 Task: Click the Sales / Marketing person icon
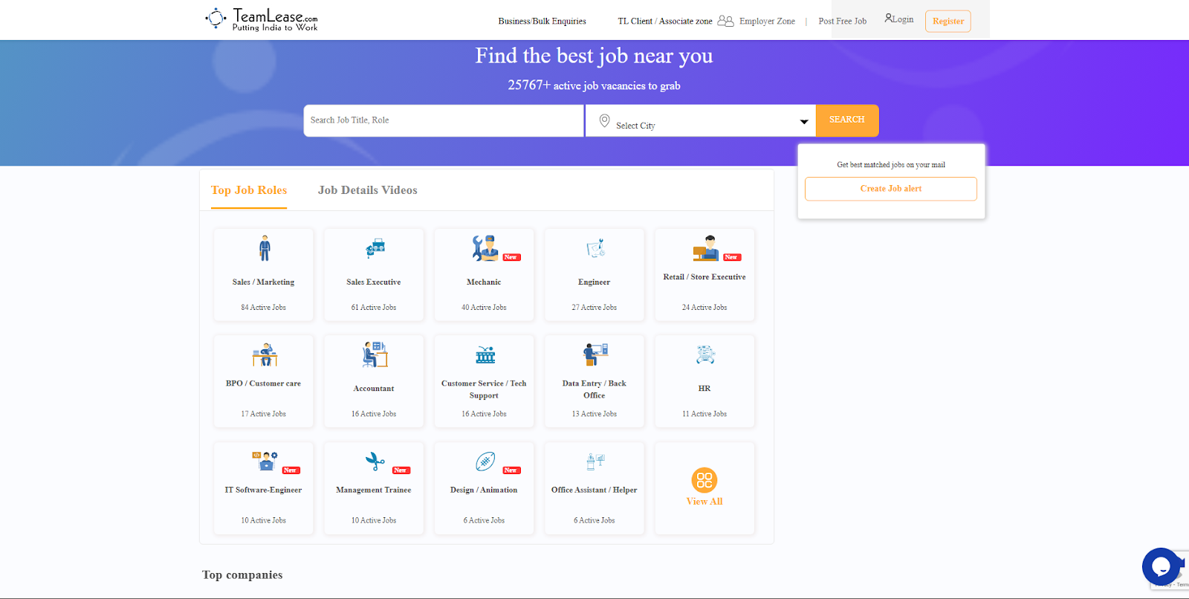pyautogui.click(x=265, y=248)
